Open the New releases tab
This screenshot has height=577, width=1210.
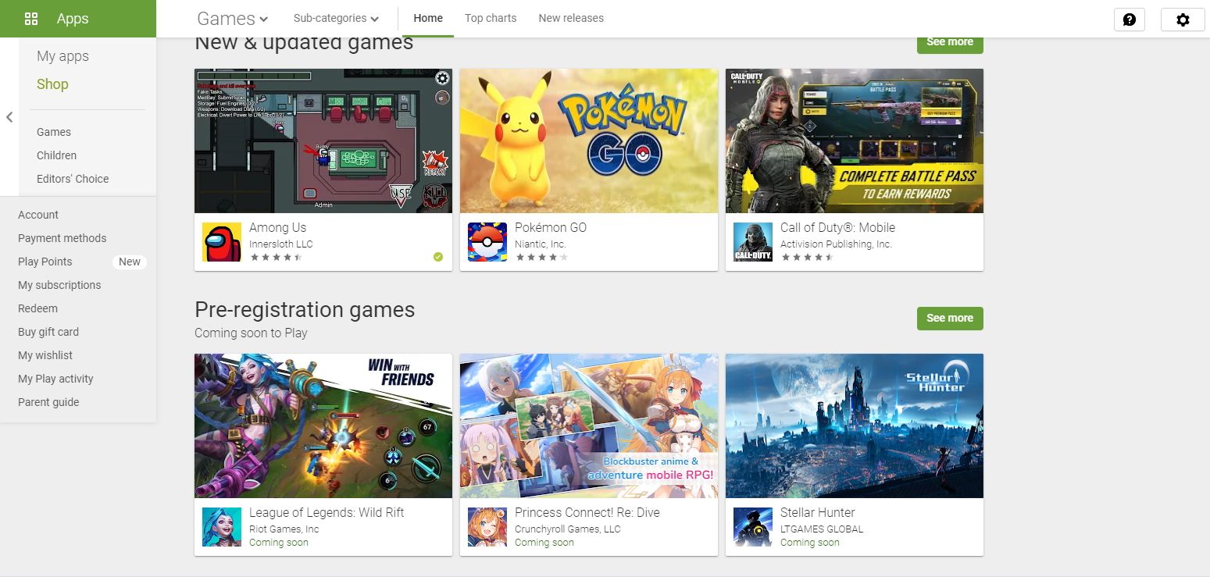coord(571,17)
